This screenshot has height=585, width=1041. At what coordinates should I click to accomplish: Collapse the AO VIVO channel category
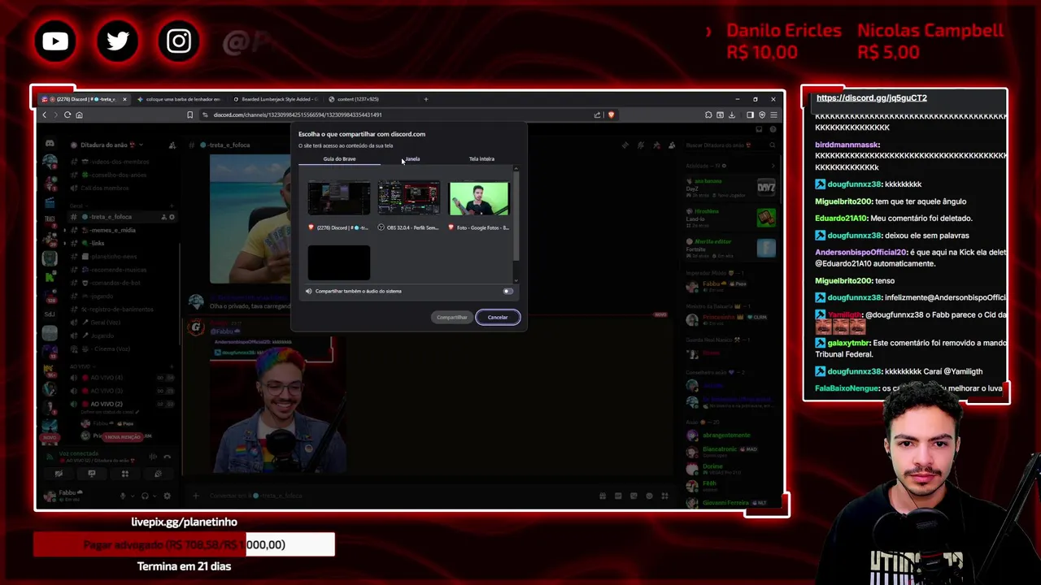coord(81,365)
